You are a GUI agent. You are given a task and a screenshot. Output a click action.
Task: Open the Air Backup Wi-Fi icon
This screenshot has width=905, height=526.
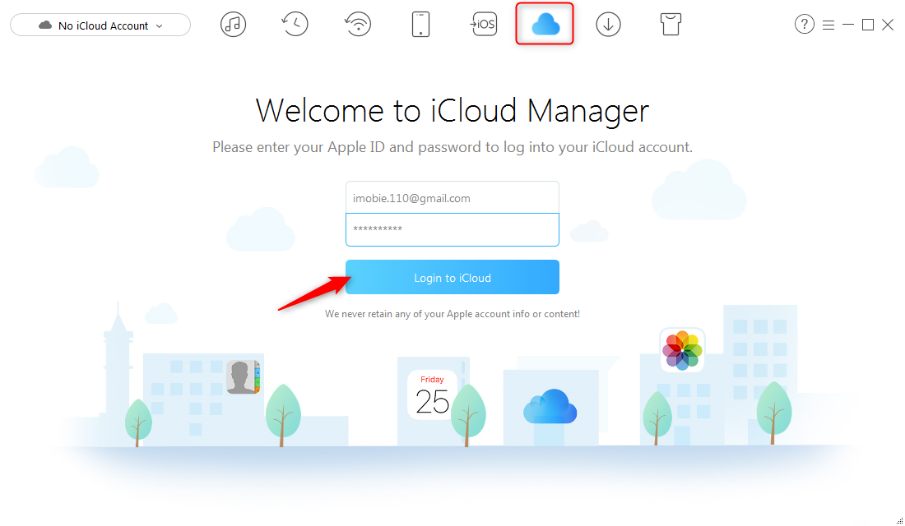(358, 24)
